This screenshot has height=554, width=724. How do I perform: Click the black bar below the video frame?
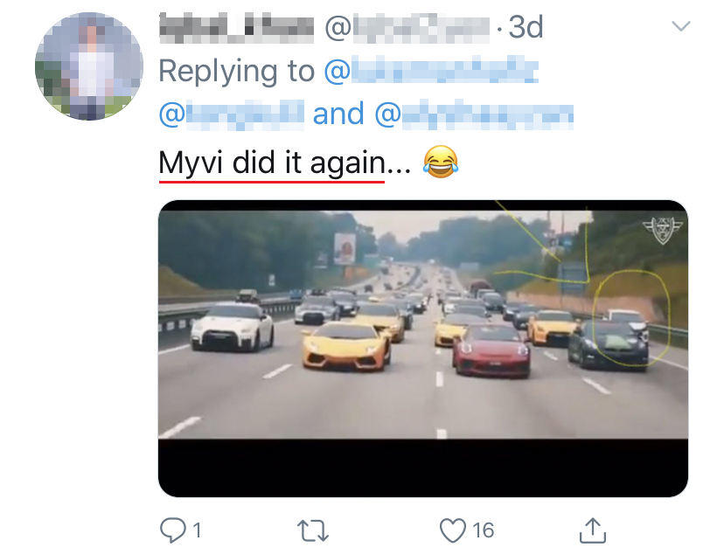coord(422,467)
